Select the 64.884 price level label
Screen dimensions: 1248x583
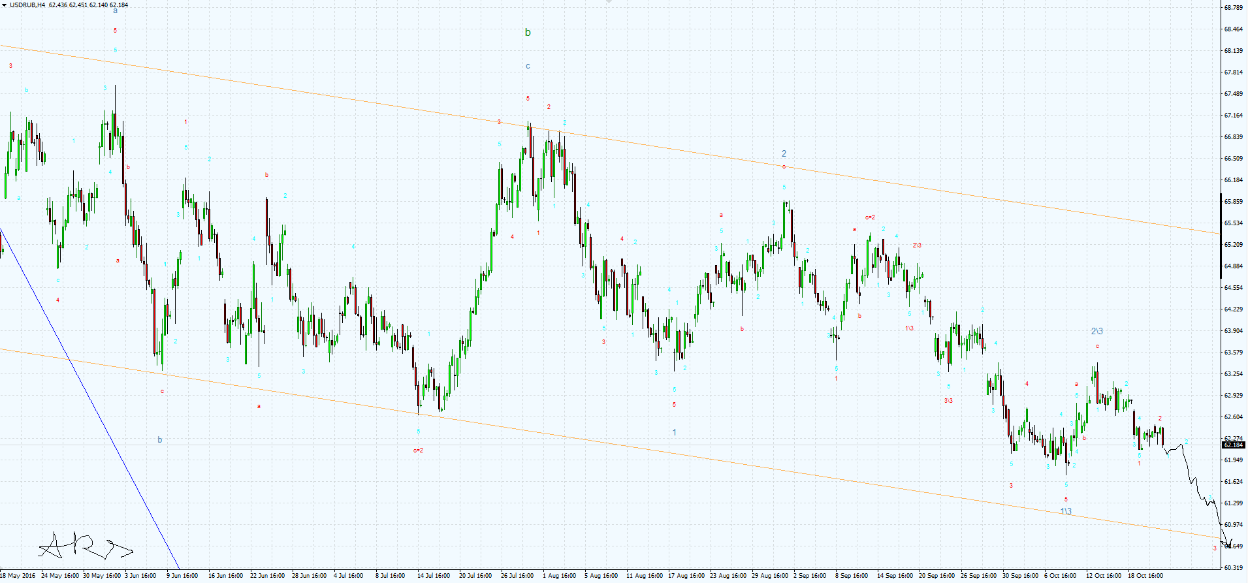[1233, 266]
